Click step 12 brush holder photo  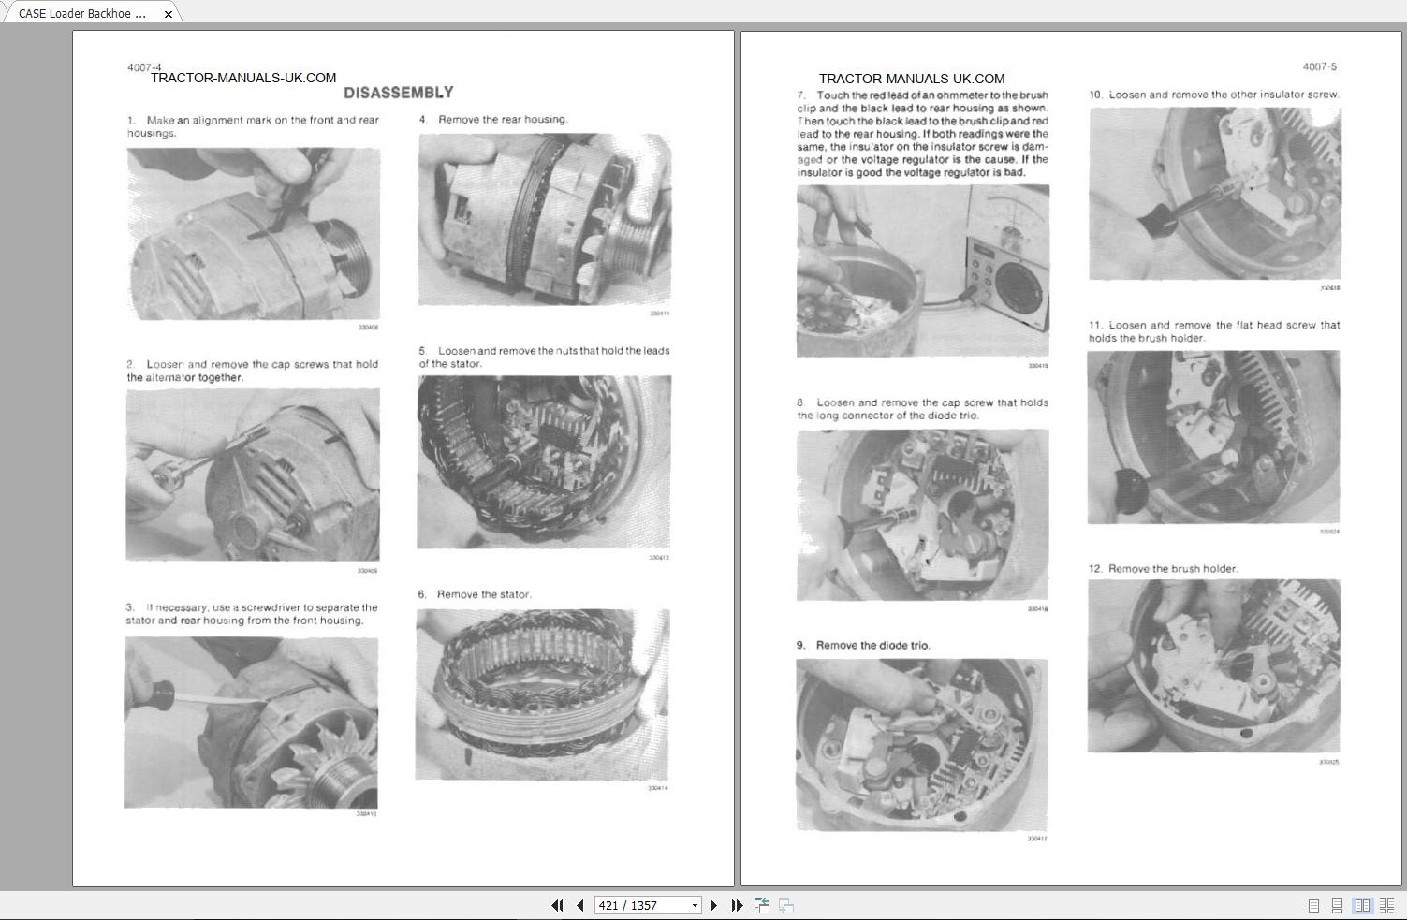pos(1214,665)
